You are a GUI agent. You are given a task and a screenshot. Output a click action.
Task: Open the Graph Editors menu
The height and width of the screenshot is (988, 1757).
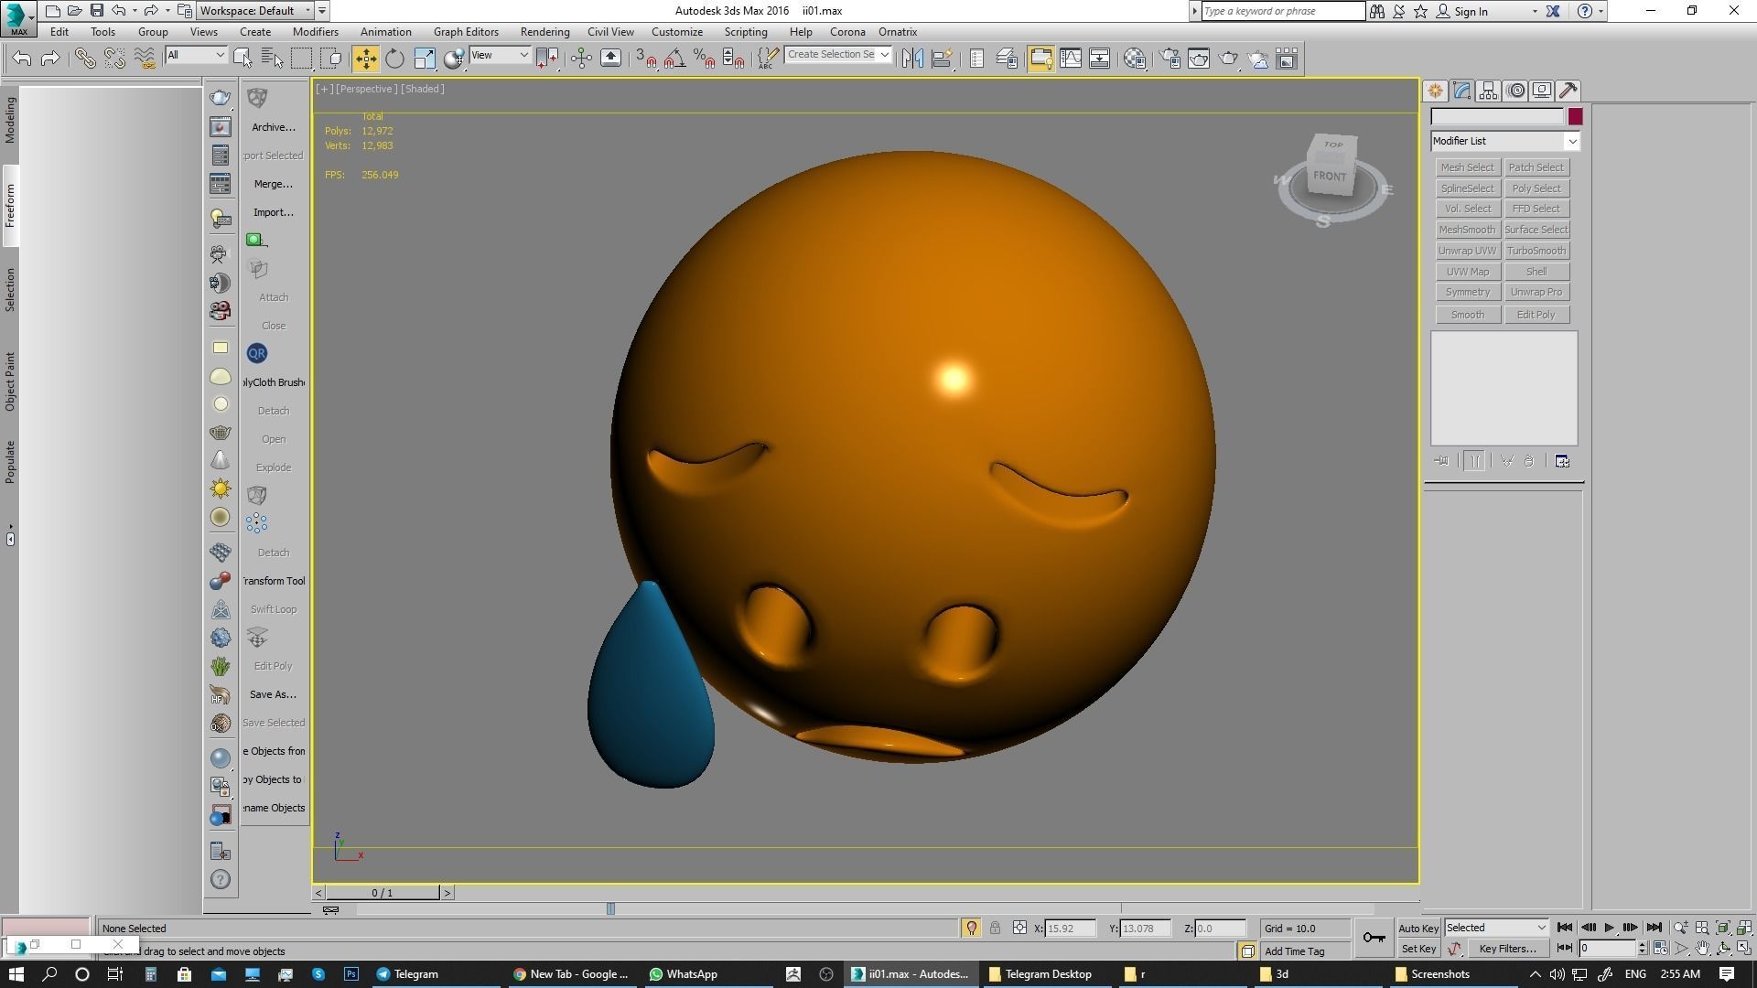(466, 32)
